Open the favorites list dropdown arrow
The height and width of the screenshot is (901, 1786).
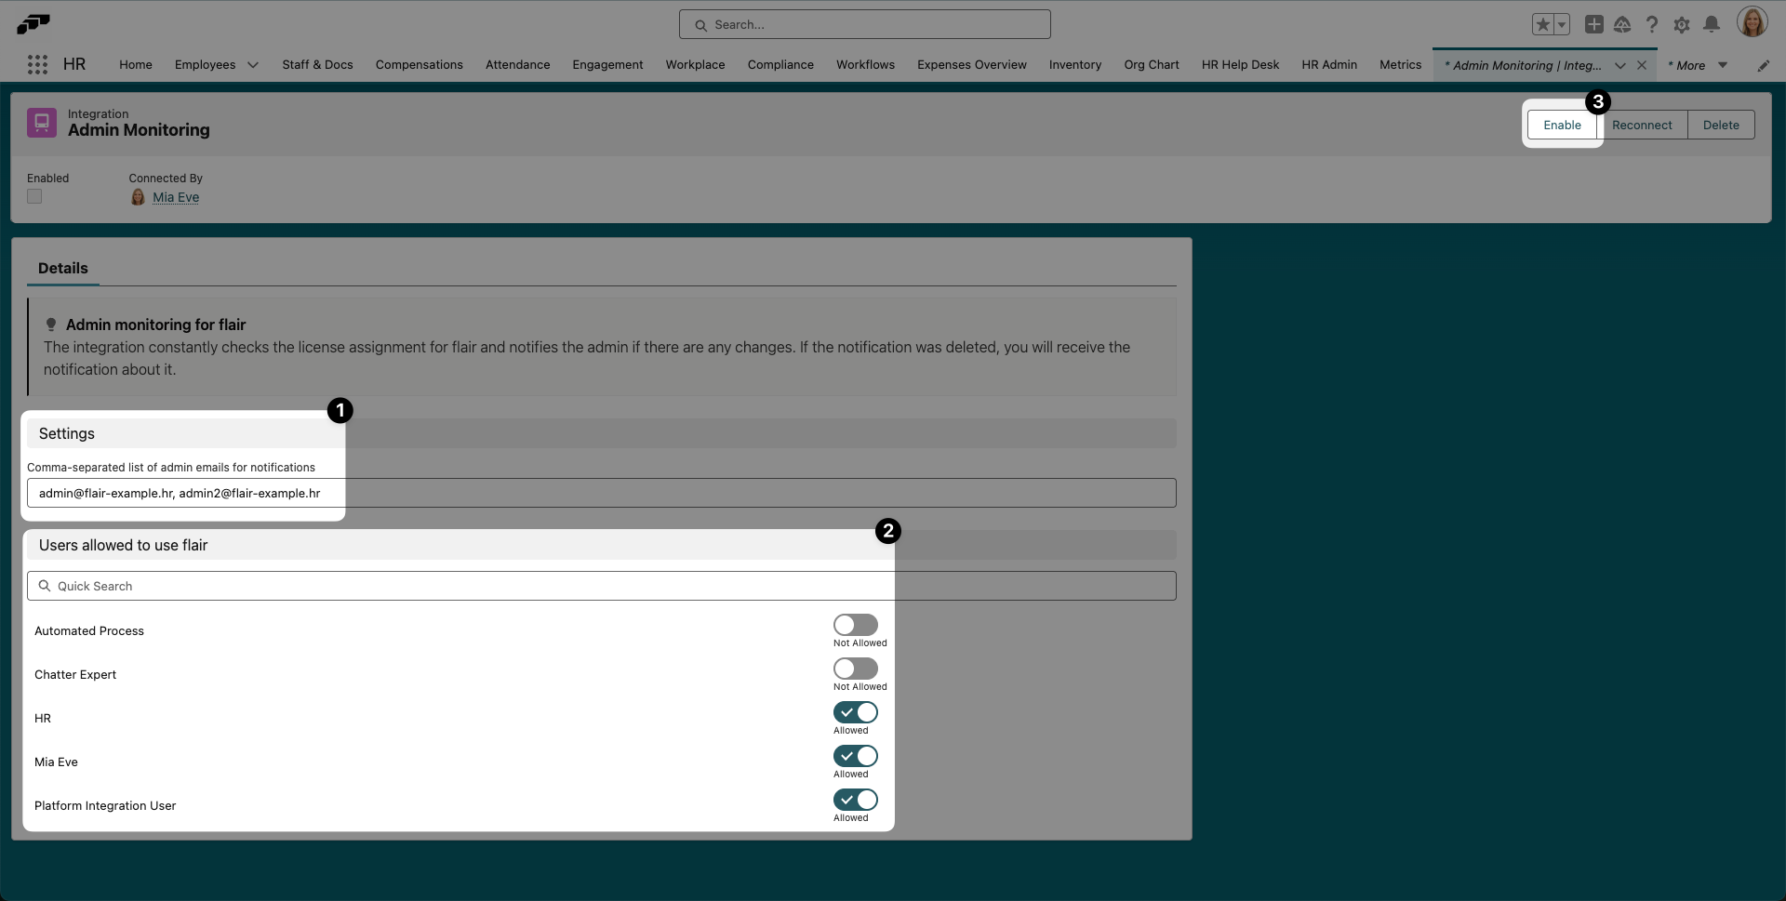click(x=1562, y=25)
